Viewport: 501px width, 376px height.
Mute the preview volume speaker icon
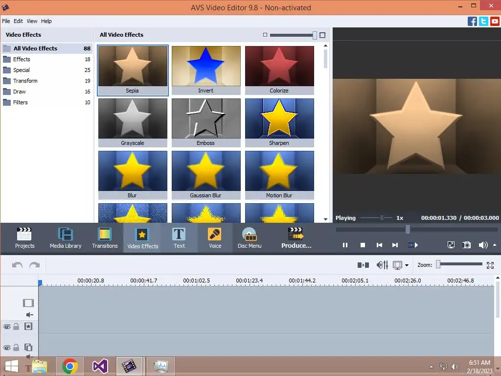[x=483, y=245]
